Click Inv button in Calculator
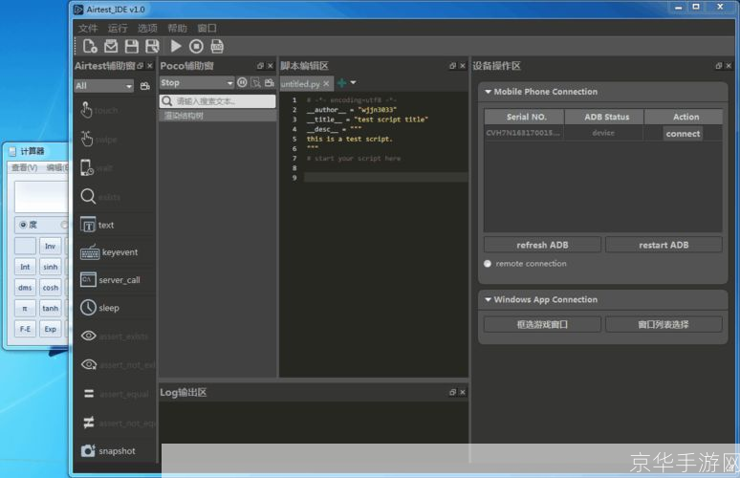The height and width of the screenshot is (478, 740). (51, 247)
